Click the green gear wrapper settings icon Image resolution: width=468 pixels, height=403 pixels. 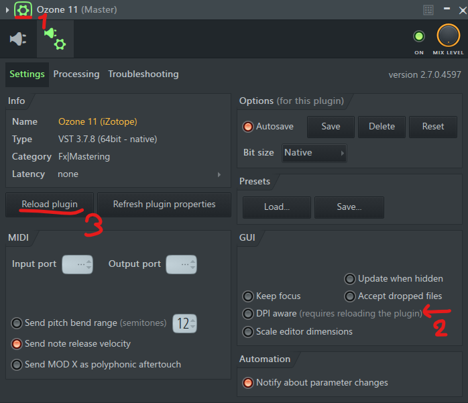(23, 10)
